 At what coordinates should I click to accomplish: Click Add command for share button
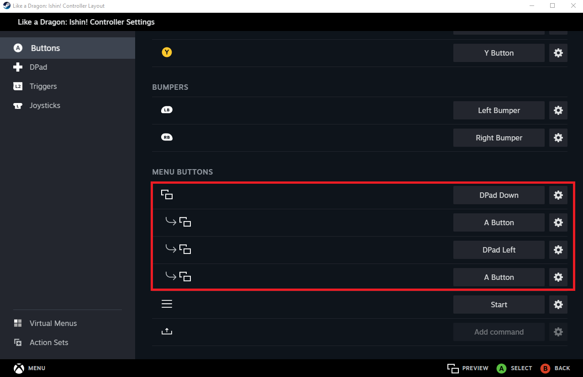point(499,332)
